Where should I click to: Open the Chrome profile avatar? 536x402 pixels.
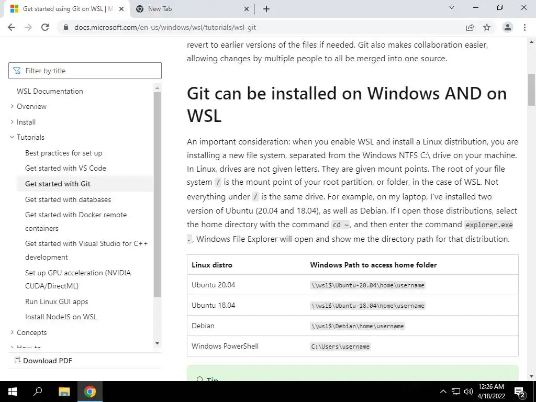[508, 27]
